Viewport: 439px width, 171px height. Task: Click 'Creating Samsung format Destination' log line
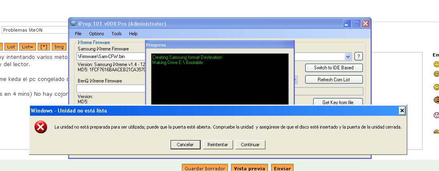click(x=187, y=57)
